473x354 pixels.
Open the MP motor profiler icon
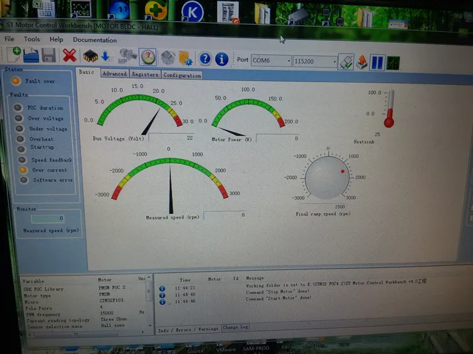(x=126, y=56)
